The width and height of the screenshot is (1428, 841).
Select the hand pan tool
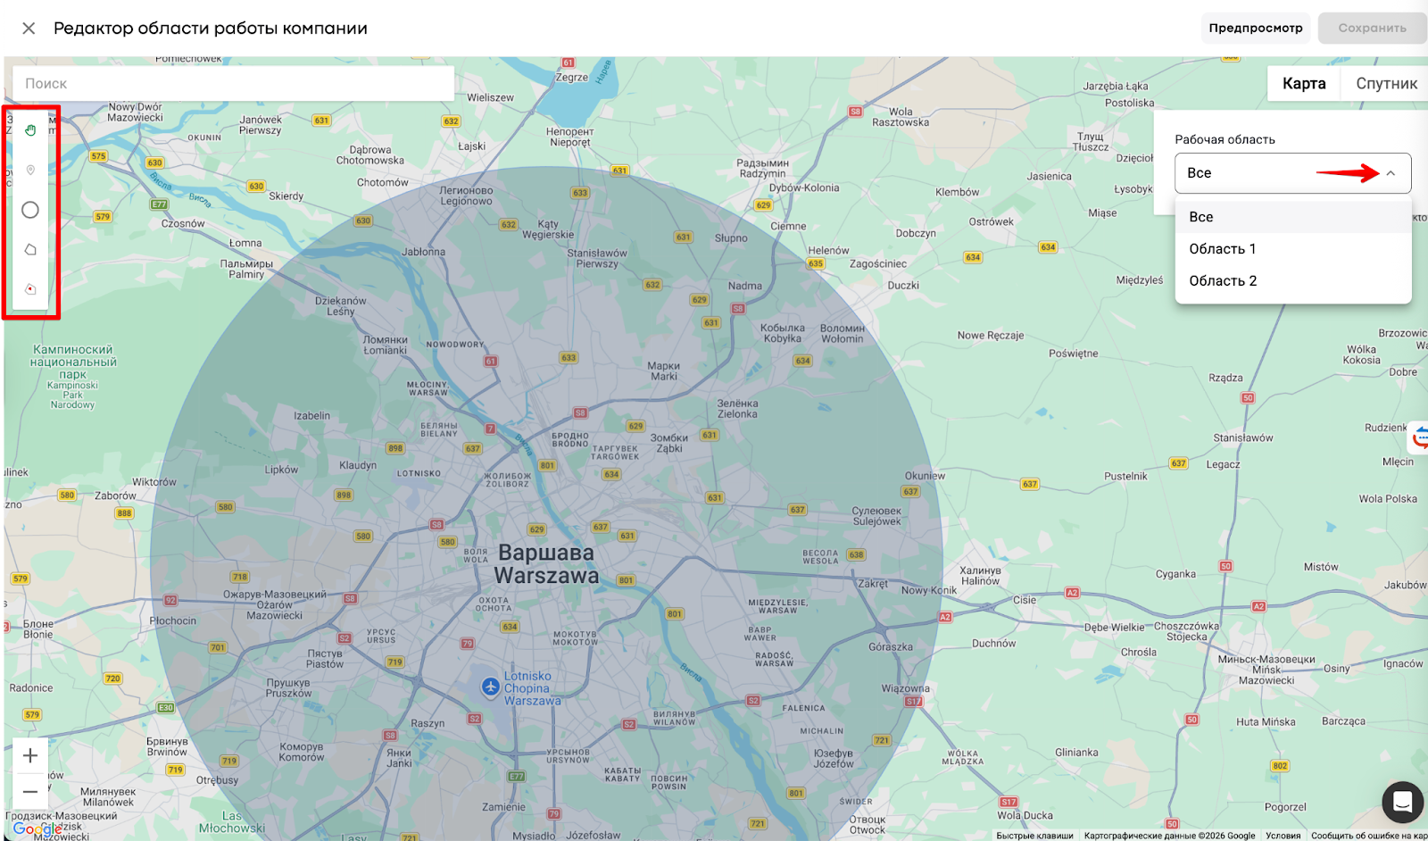30,130
